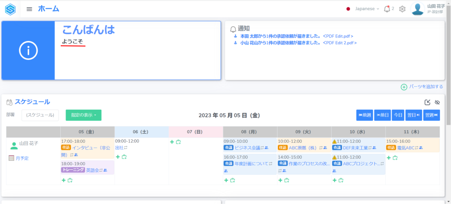
Task: Open the ビジネス会議 meeting event
Action: pos(247,148)
